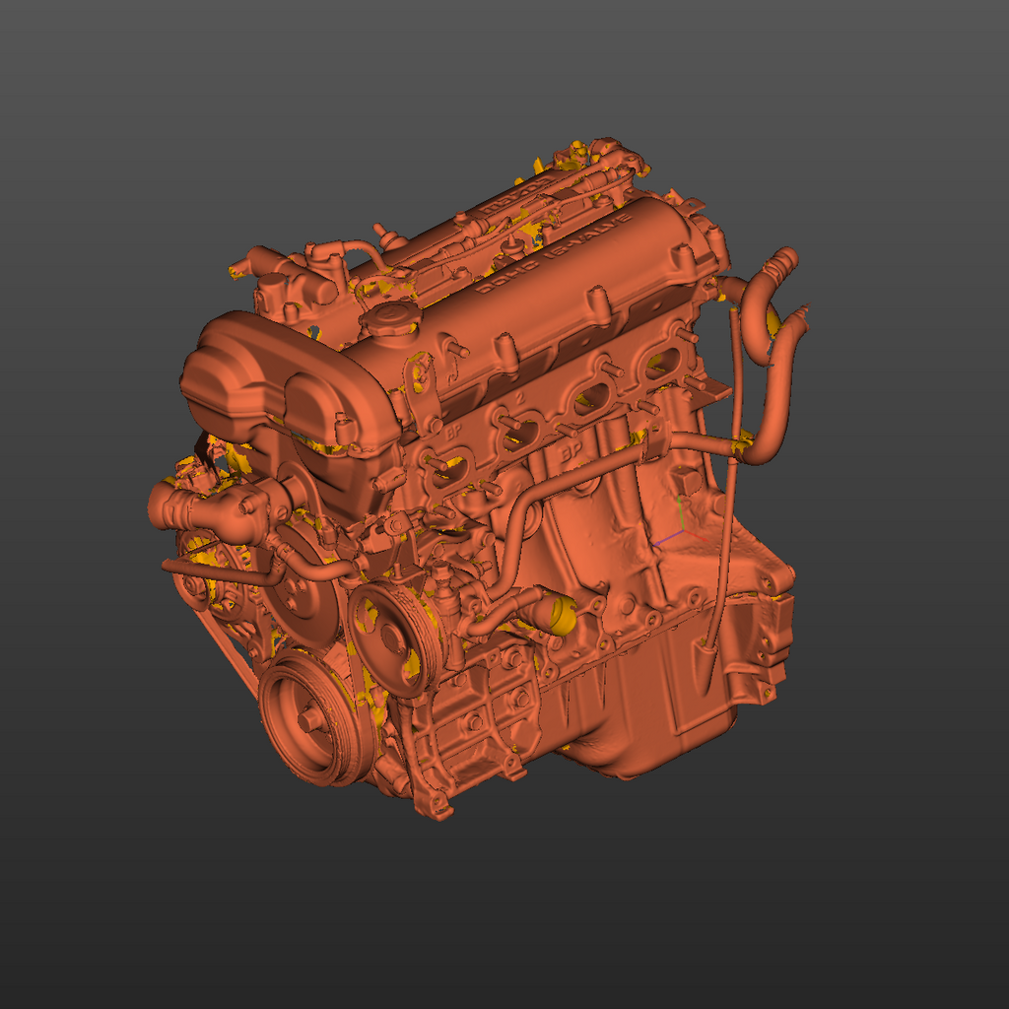
Task: Select the axis gizmo origin point
Action: click(684, 532)
